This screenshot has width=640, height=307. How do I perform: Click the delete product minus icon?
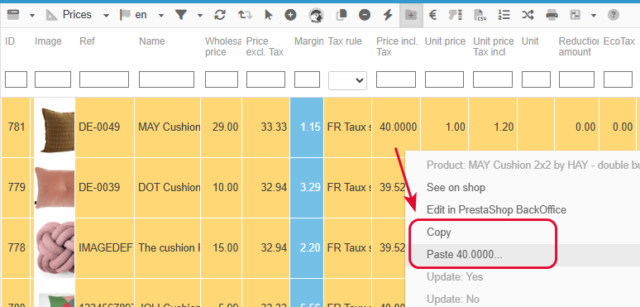365,15
